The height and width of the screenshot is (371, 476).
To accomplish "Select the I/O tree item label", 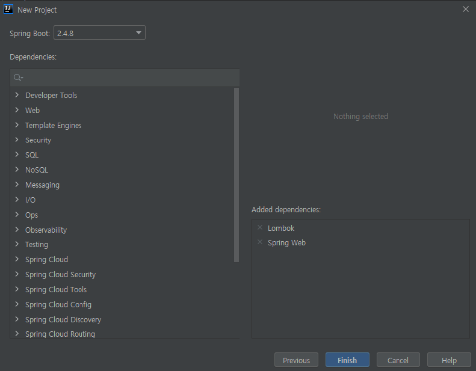I will (30, 200).
